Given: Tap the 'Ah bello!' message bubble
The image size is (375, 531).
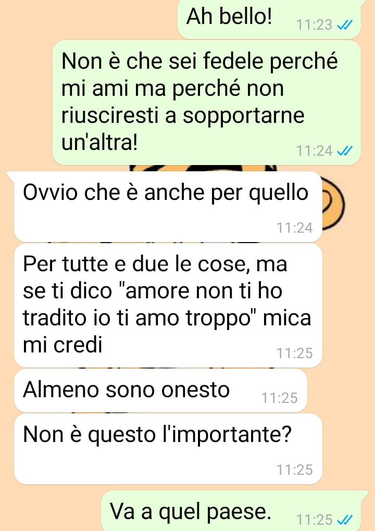Looking at the screenshot, I should [x=269, y=19].
